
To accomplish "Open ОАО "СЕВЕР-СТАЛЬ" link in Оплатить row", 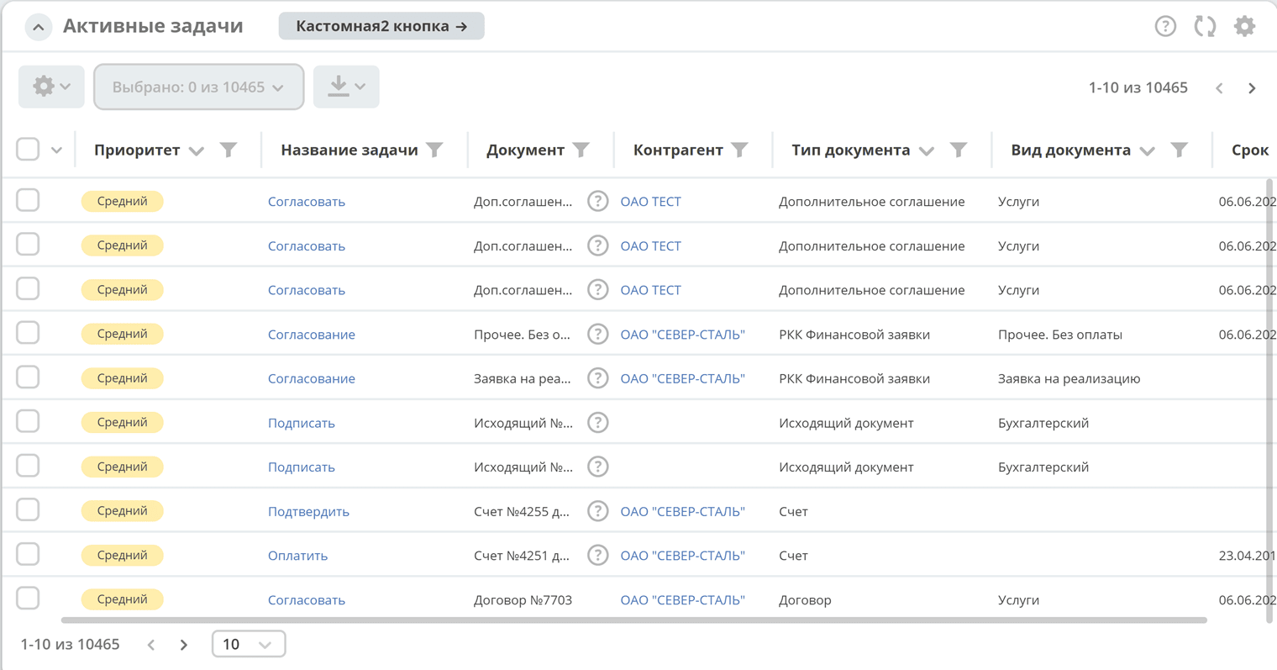I will point(682,556).
